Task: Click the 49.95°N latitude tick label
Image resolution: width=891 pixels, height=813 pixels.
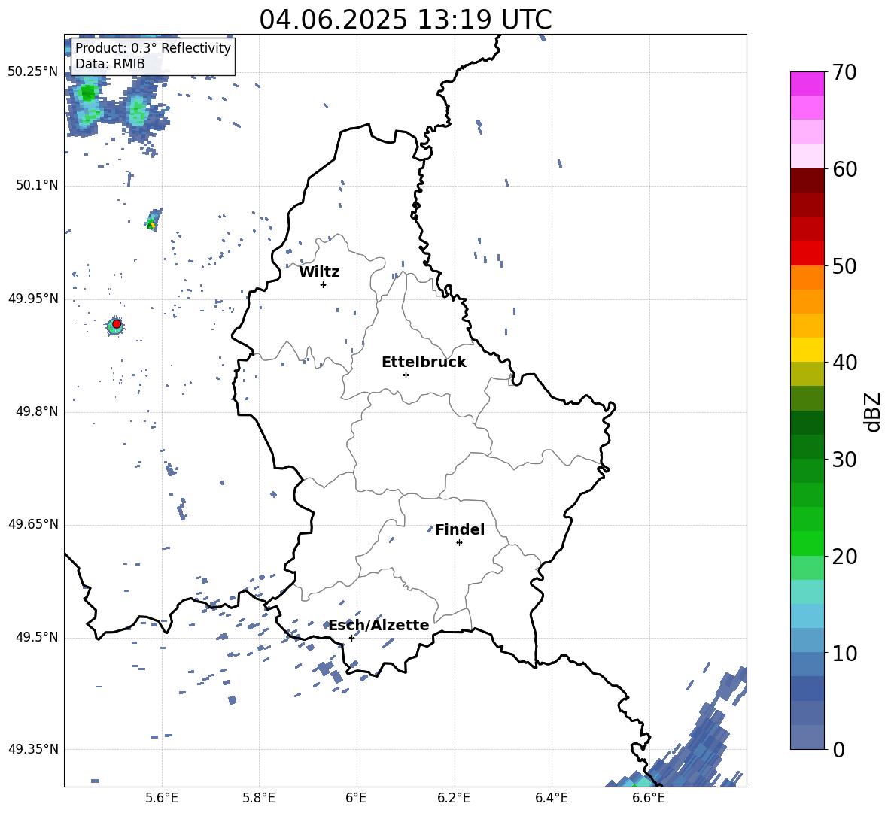Action: 33,299
